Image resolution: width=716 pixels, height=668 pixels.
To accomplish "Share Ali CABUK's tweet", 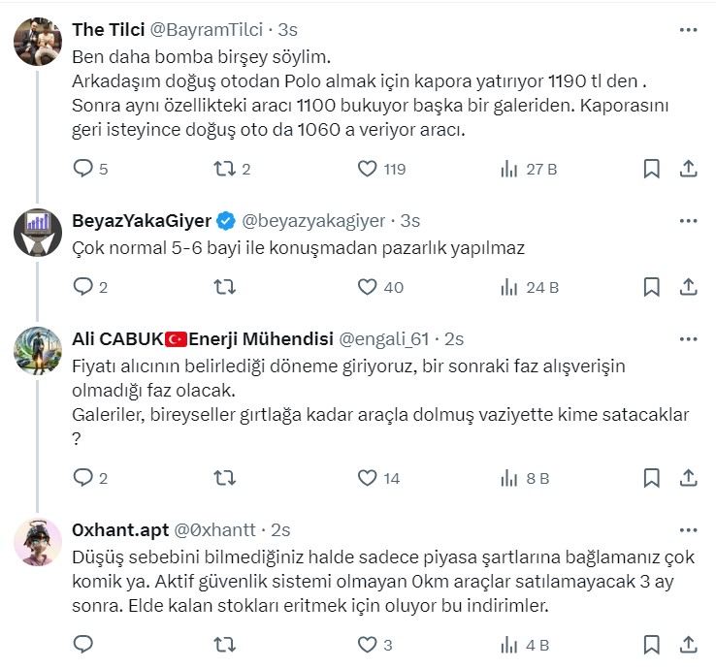I will 688,478.
